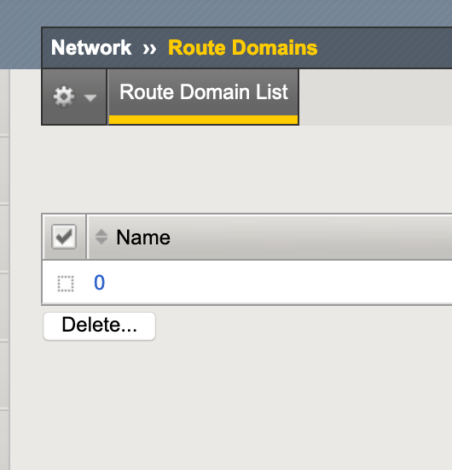Sort descending using the lower Name arrow
Screen dimensions: 452x470
point(101,241)
